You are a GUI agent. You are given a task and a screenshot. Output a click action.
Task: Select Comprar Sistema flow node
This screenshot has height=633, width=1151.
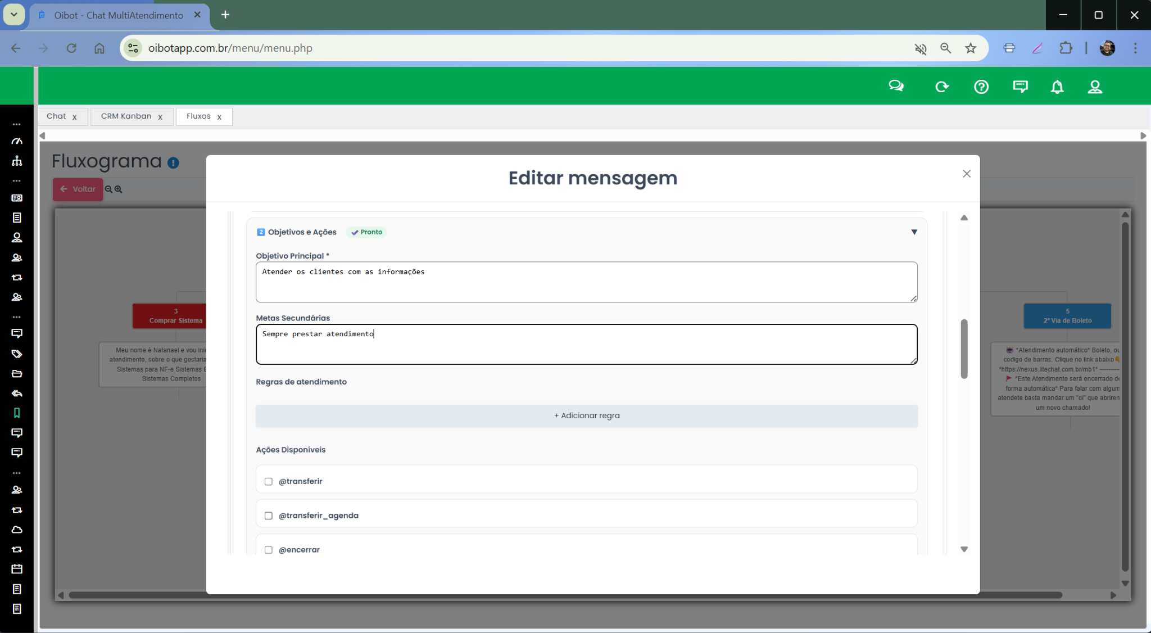click(x=170, y=316)
